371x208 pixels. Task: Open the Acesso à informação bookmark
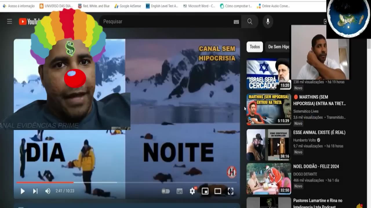pyautogui.click(x=18, y=6)
